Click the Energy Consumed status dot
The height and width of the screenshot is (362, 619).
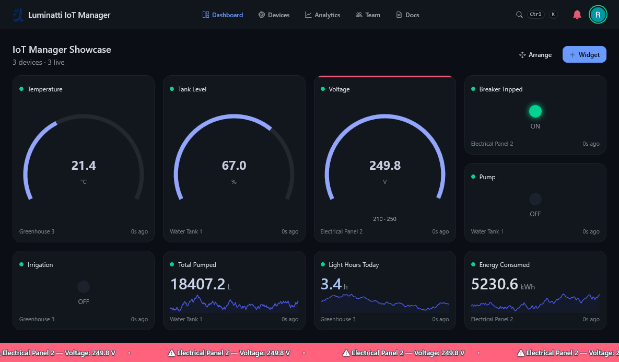pos(473,264)
